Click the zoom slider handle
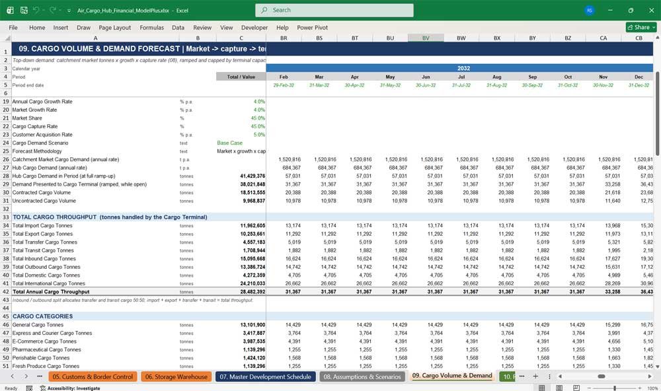Image resolution: width=661 pixels, height=391 pixels. tap(615, 388)
